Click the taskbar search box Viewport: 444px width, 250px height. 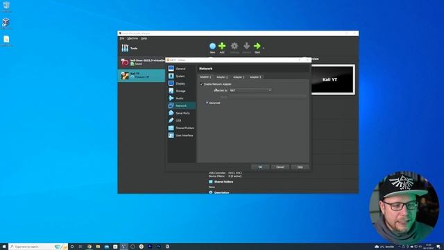tap(38, 247)
